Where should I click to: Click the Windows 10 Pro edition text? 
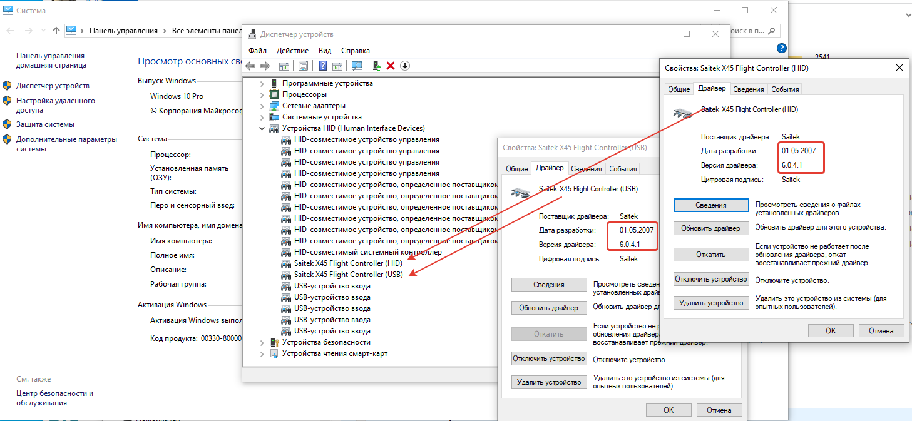point(177,96)
